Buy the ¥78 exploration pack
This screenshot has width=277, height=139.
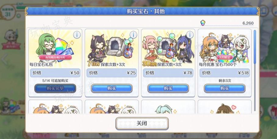[x=168, y=88]
